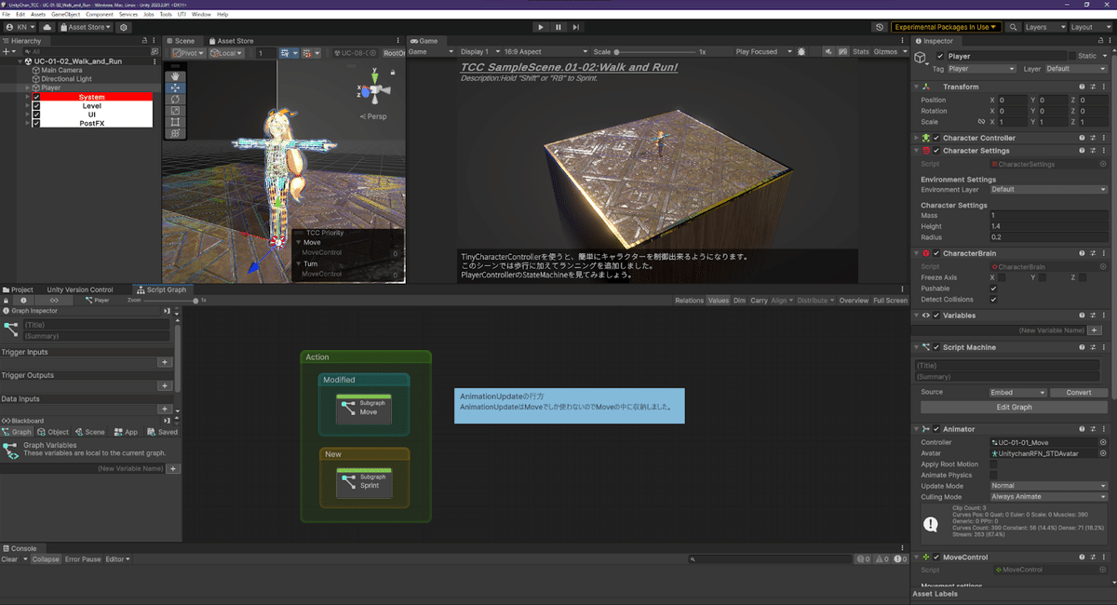Click the Full Screen button
The width and height of the screenshot is (1117, 605).
(891, 301)
